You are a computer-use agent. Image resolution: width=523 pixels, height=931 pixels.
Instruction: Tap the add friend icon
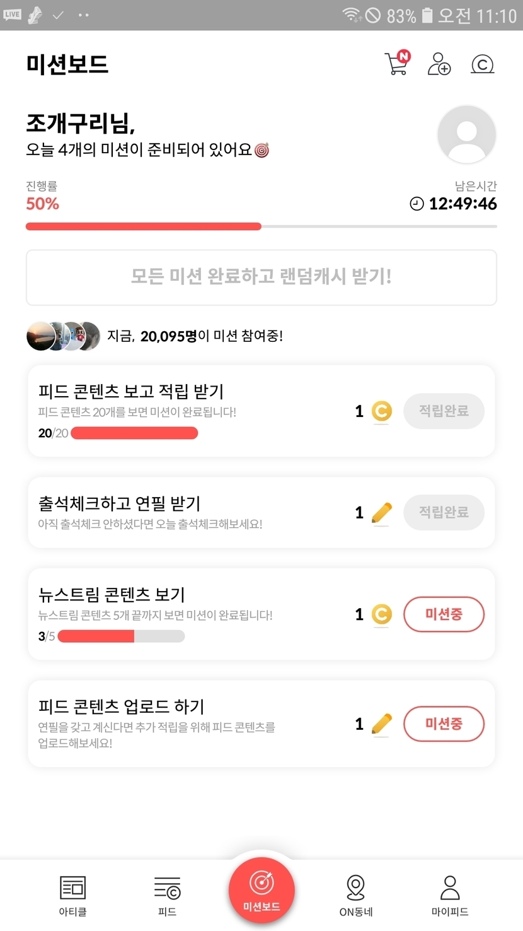439,64
